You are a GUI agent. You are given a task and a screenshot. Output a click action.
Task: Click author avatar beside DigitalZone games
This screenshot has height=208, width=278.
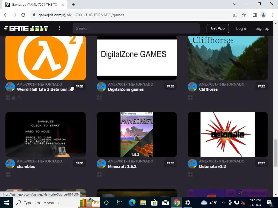101,87
